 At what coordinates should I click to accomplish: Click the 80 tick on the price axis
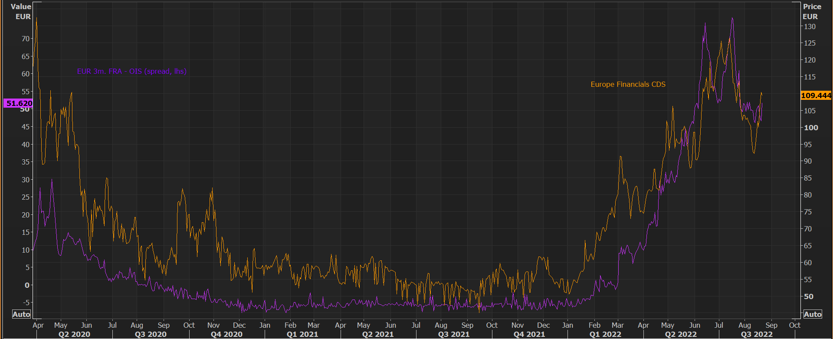[808, 195]
